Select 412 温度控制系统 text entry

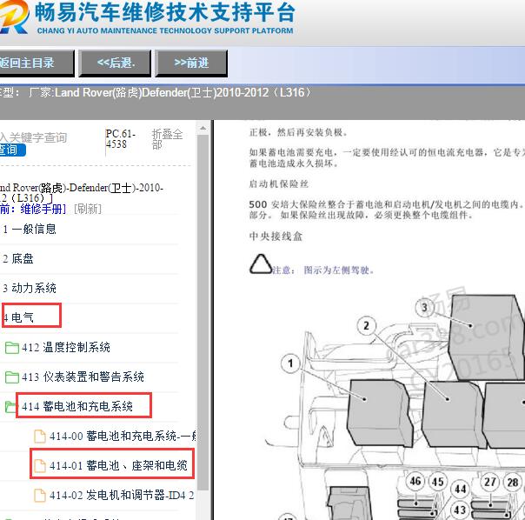[66, 348]
